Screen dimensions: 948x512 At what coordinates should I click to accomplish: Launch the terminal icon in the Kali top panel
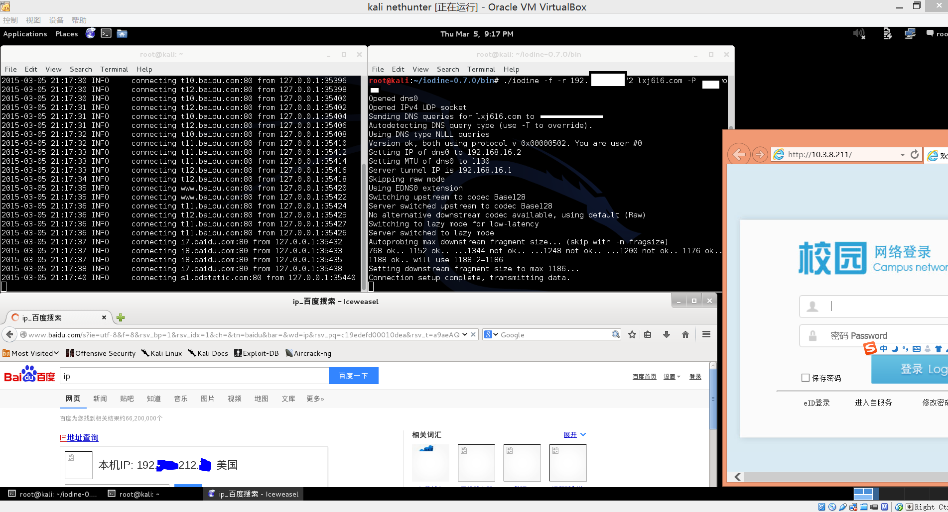(106, 33)
